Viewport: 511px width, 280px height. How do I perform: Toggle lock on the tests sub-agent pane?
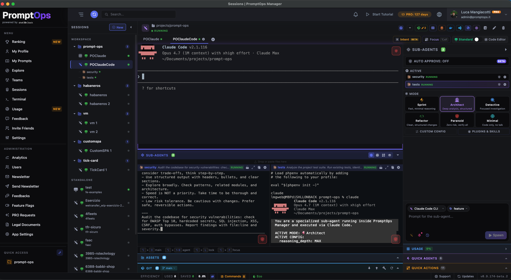381,168
